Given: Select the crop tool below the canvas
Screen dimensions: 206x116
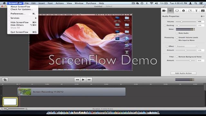Looking at the screenshot, I should pyautogui.click(x=5, y=80).
